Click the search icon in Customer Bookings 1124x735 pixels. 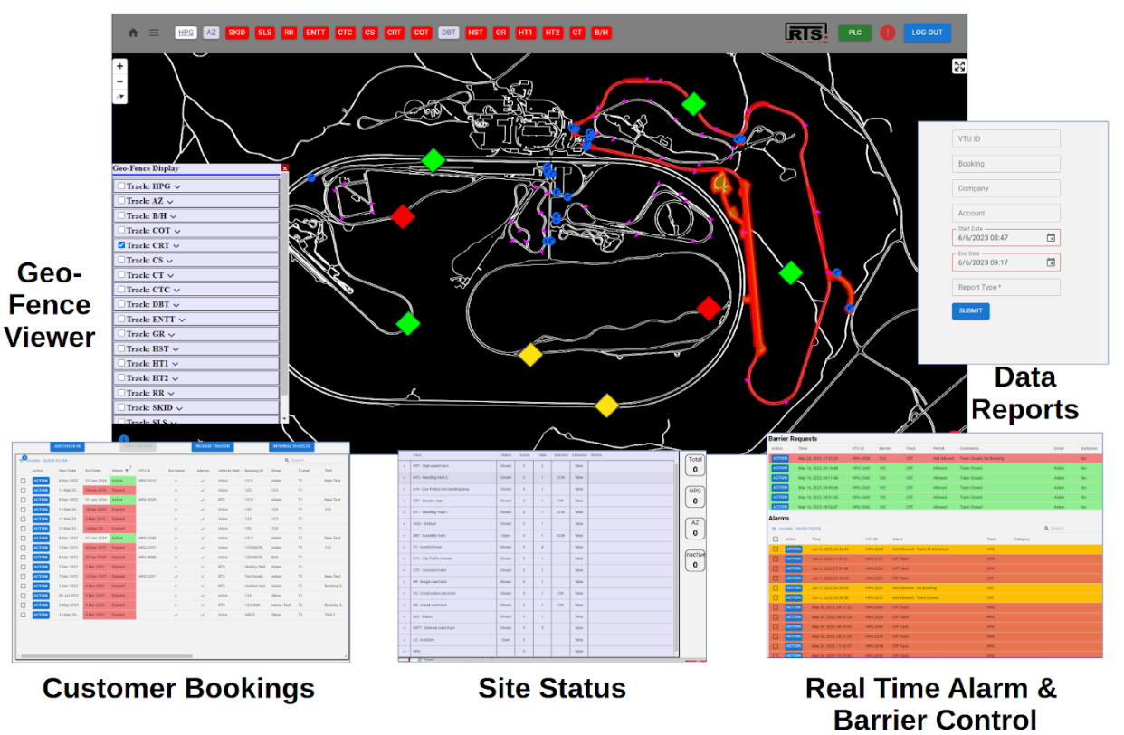(287, 459)
